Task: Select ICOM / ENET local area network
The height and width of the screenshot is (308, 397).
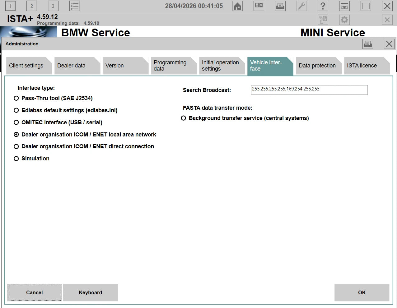Action: pos(85,135)
